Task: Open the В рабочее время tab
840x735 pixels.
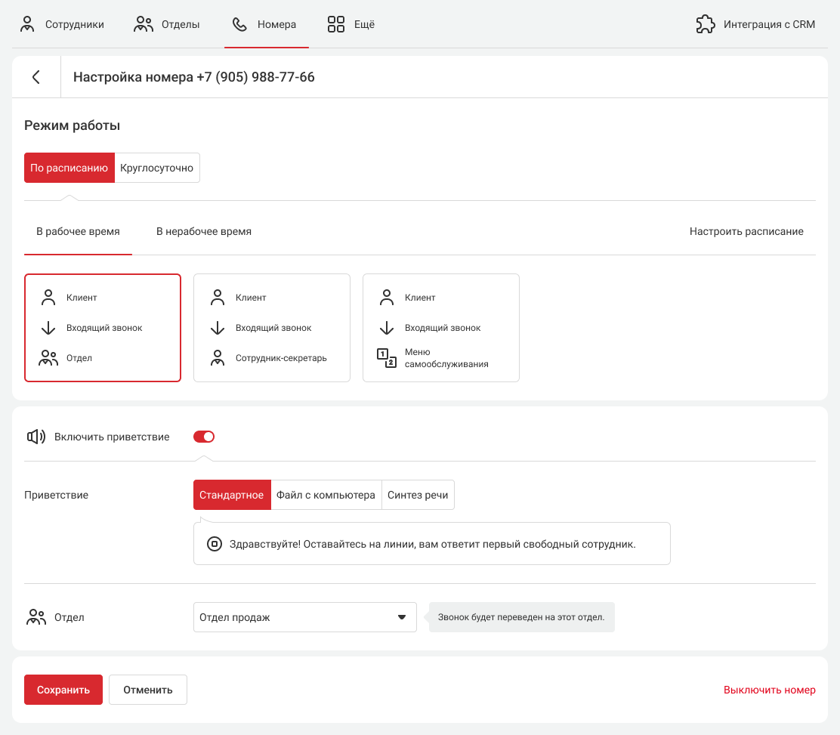Action: pos(78,232)
